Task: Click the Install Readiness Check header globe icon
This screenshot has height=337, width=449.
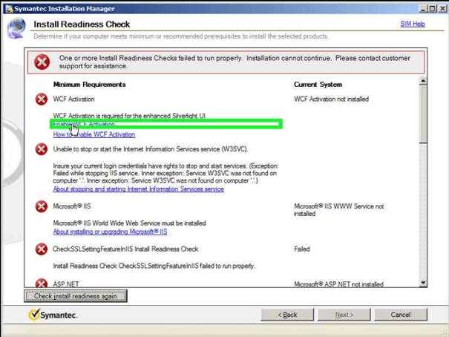Action: (16, 28)
